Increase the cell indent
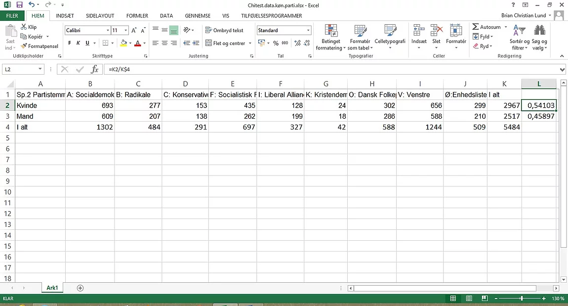This screenshot has width=568, height=306. tap(196, 43)
